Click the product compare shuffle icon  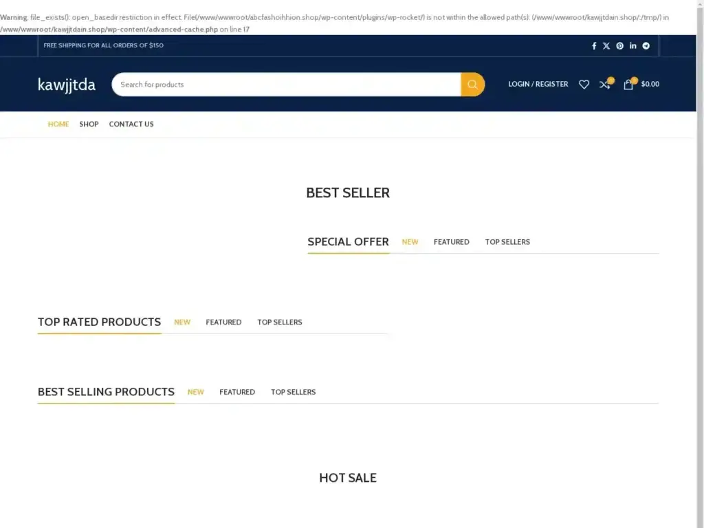coord(604,85)
